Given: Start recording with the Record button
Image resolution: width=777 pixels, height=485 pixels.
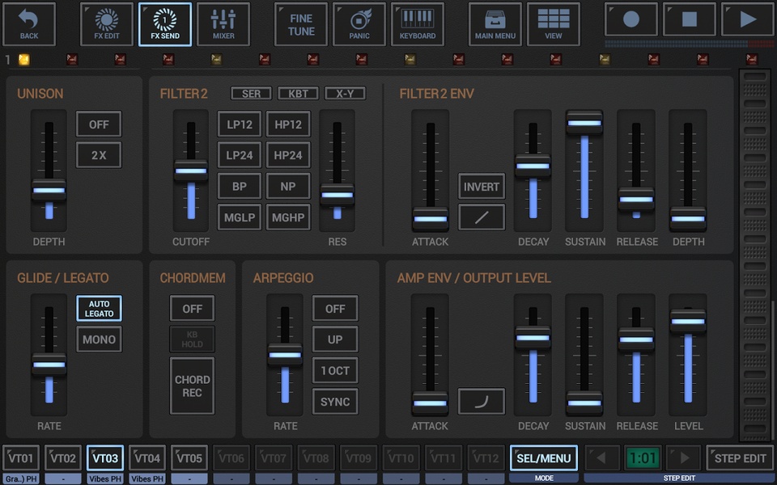Looking at the screenshot, I should point(631,19).
